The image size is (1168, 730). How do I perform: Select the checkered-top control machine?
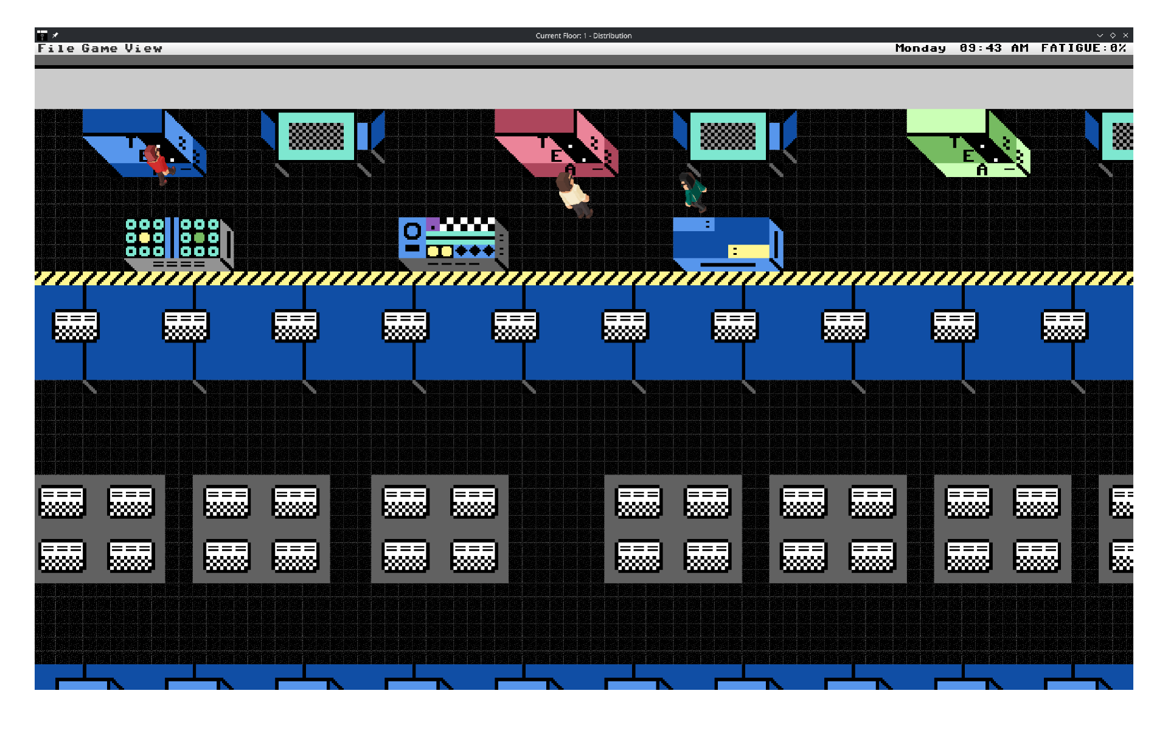(453, 244)
